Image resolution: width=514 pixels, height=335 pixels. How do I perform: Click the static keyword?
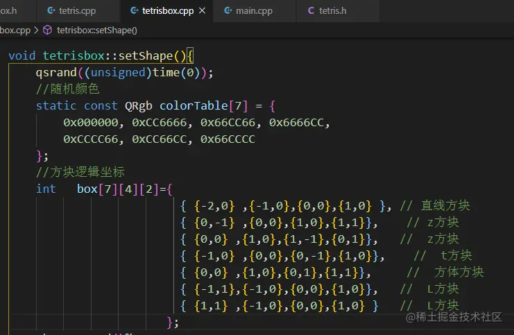(x=56, y=106)
